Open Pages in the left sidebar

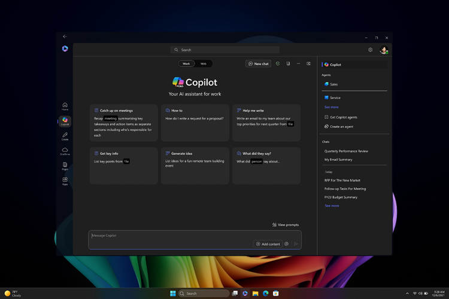point(65,166)
